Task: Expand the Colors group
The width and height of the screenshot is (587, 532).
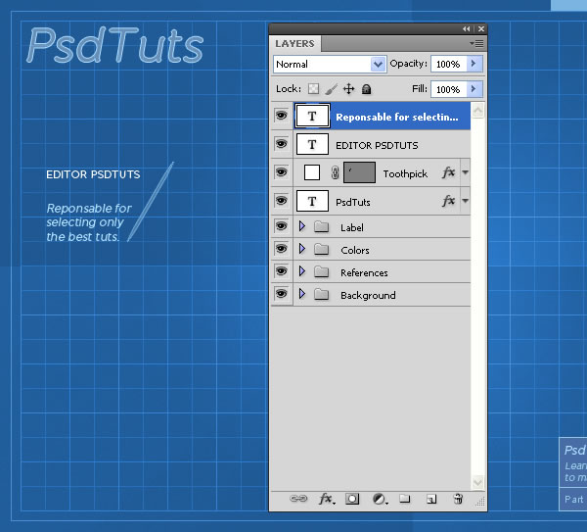Action: [x=302, y=249]
